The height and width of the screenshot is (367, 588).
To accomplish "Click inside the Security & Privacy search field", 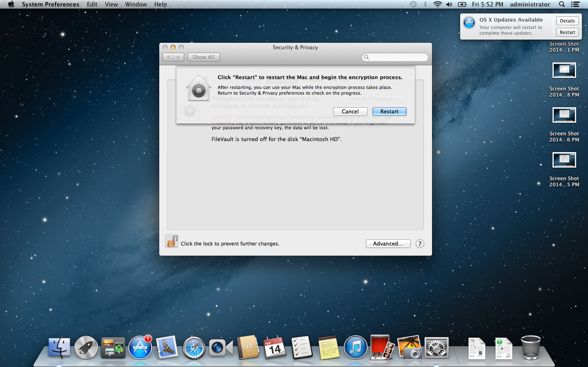I will [395, 57].
